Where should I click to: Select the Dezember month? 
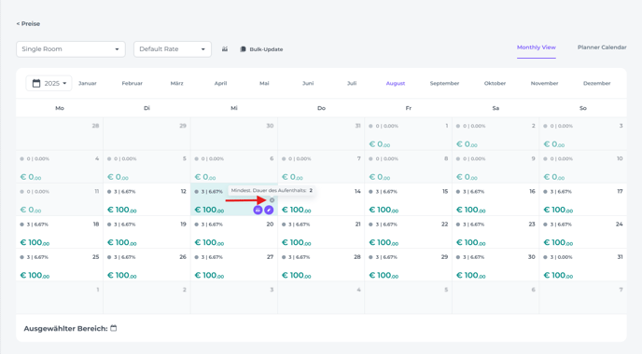pyautogui.click(x=597, y=84)
